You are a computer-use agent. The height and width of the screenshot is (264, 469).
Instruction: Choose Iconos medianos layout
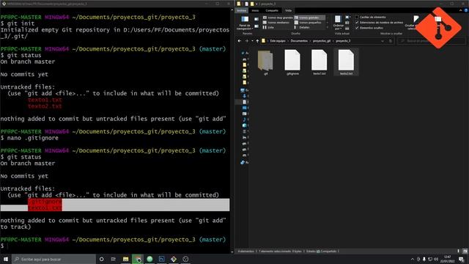coord(276,23)
